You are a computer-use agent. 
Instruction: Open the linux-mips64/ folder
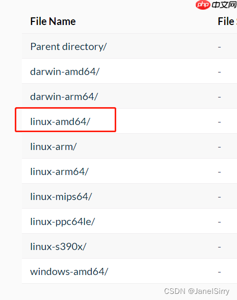61,197
